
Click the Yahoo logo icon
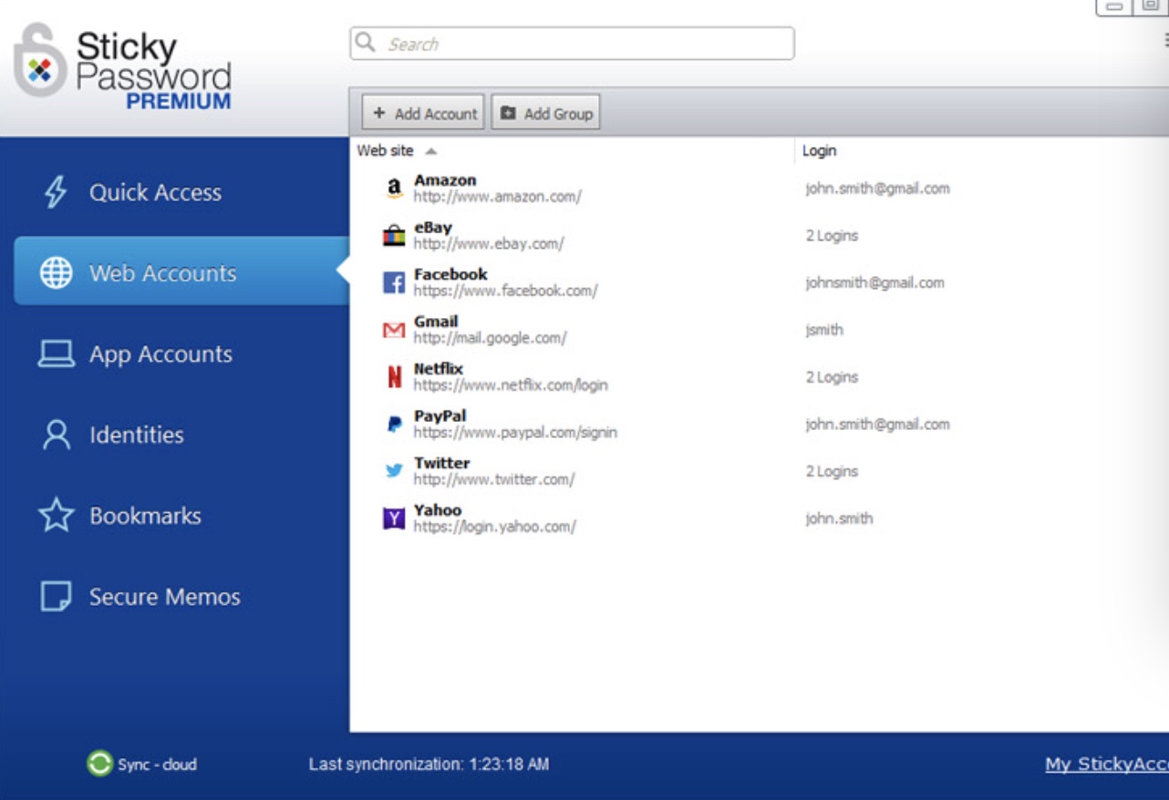click(394, 519)
